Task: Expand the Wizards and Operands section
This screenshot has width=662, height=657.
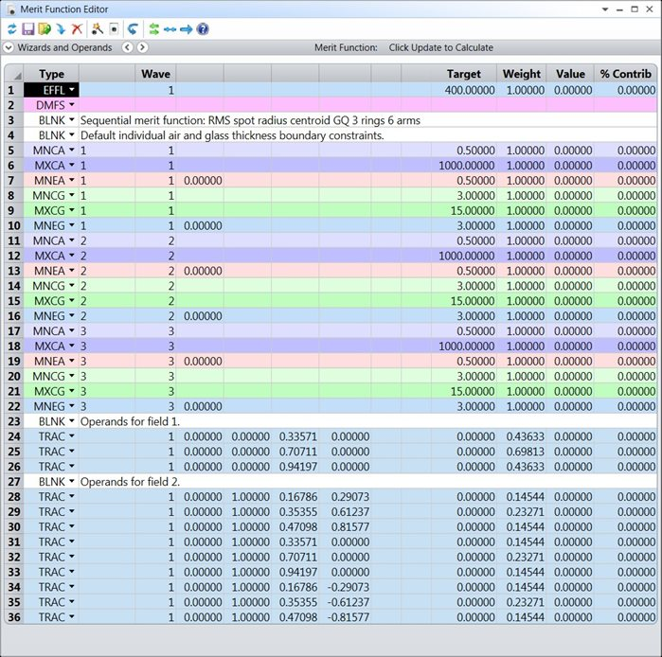Action: pyautogui.click(x=8, y=47)
